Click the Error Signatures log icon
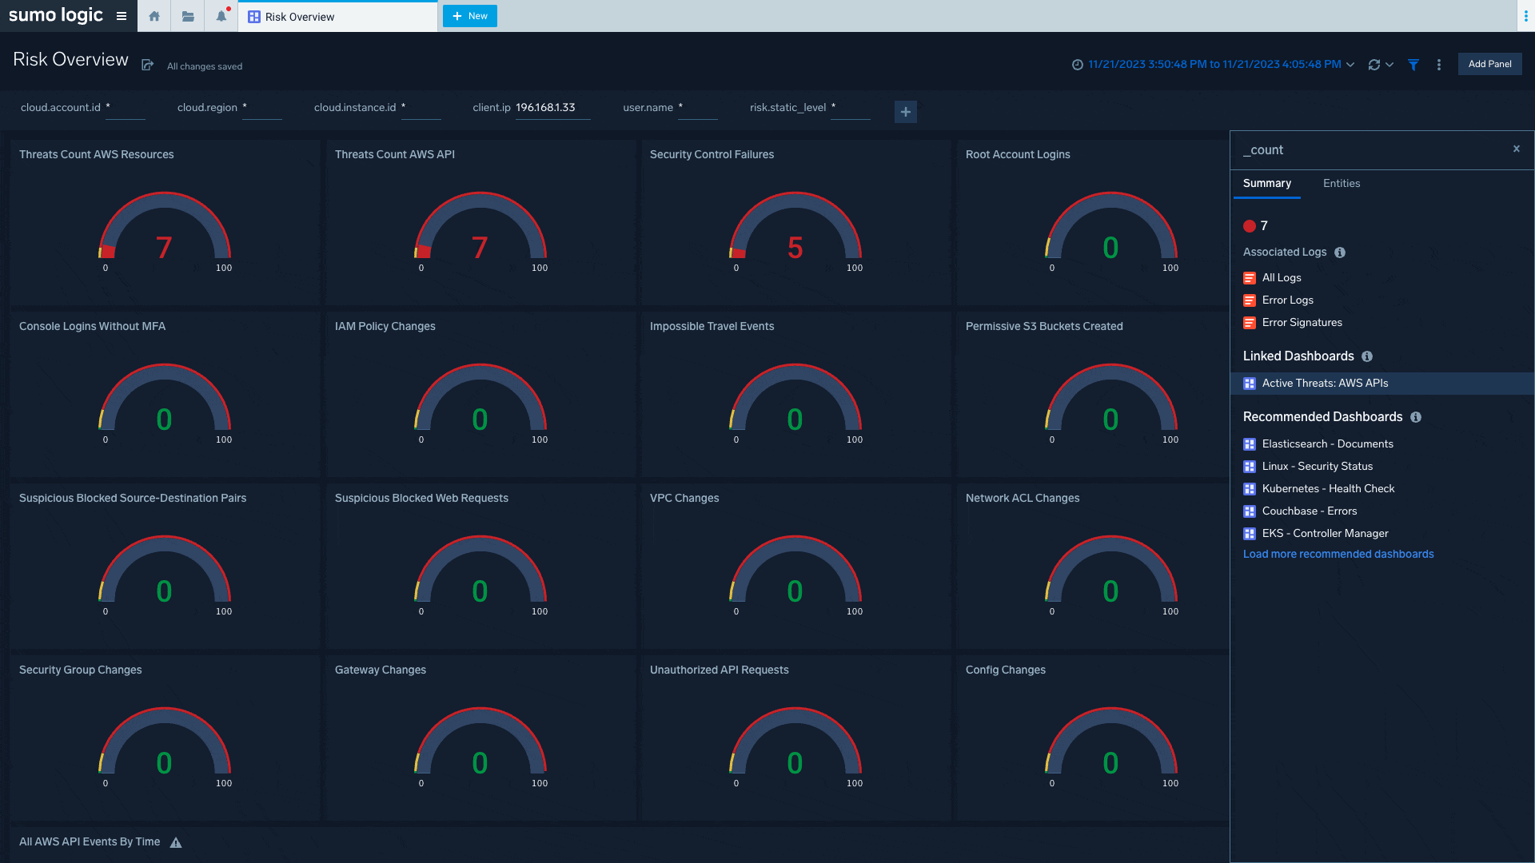The width and height of the screenshot is (1535, 863). click(1250, 323)
